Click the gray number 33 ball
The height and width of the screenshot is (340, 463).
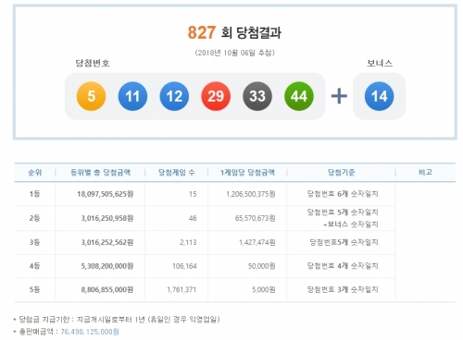pos(257,96)
